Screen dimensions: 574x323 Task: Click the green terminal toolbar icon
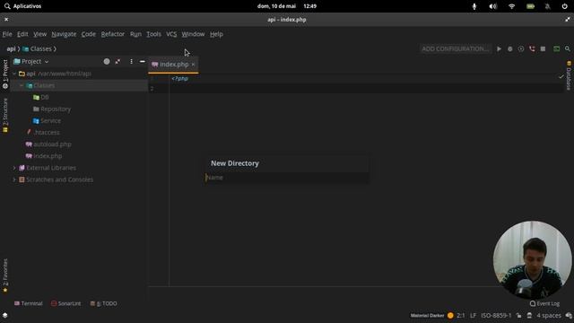click(556, 48)
